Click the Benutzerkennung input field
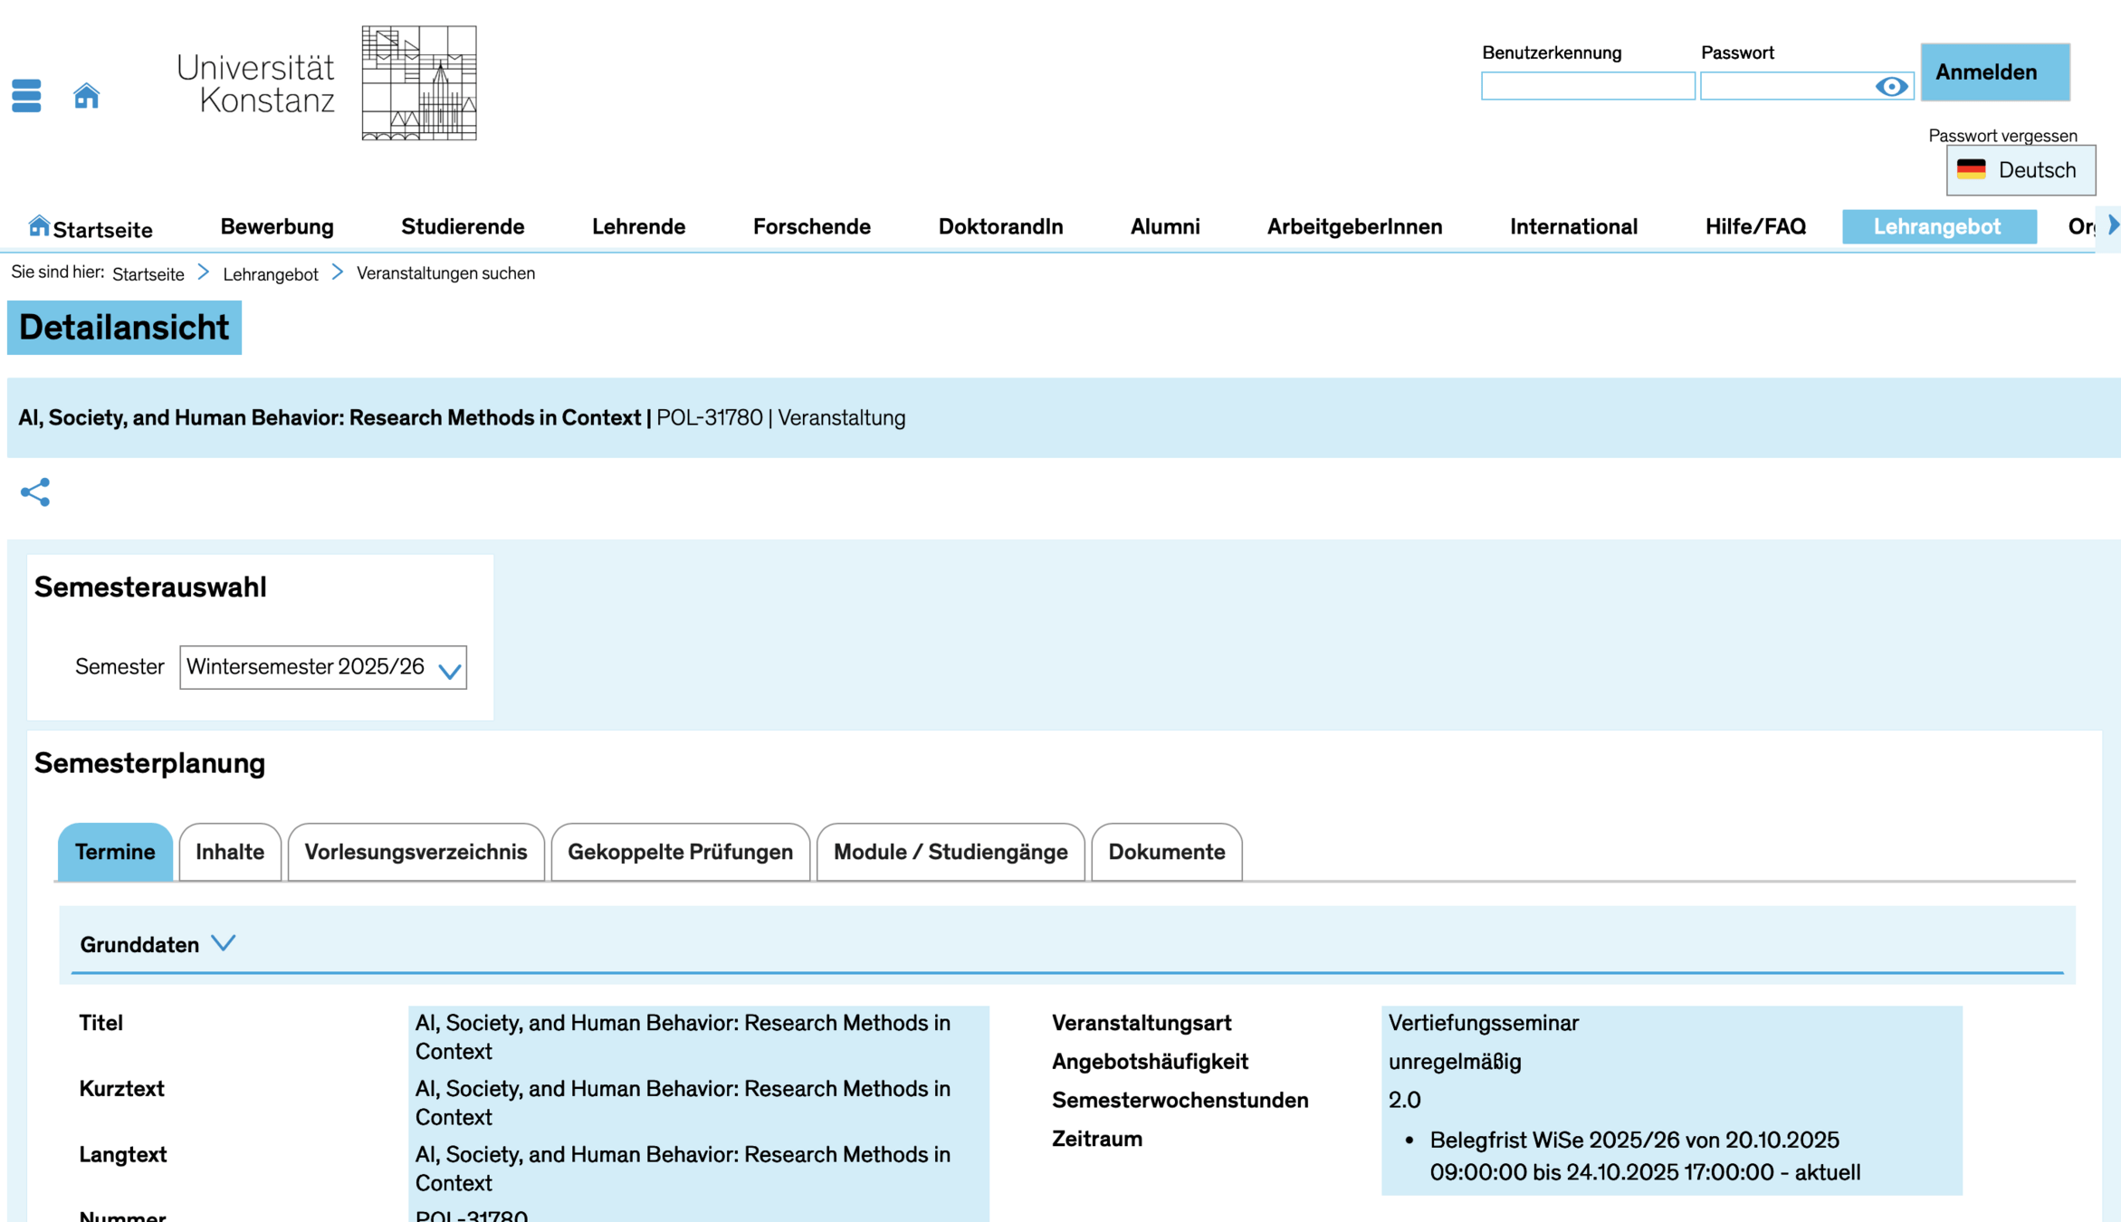The width and height of the screenshot is (2121, 1222). coord(1587,86)
